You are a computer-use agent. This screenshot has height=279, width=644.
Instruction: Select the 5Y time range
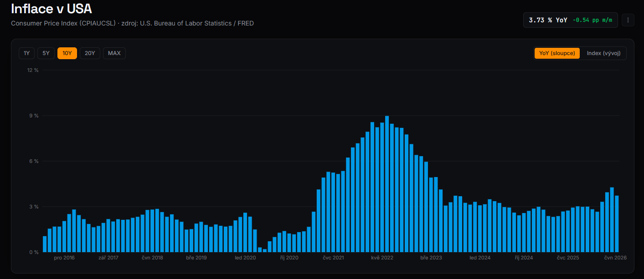pos(46,53)
